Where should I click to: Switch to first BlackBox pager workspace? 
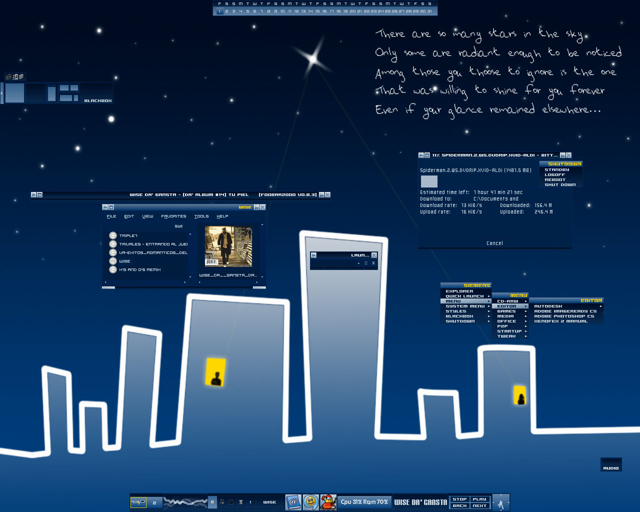coord(15,93)
